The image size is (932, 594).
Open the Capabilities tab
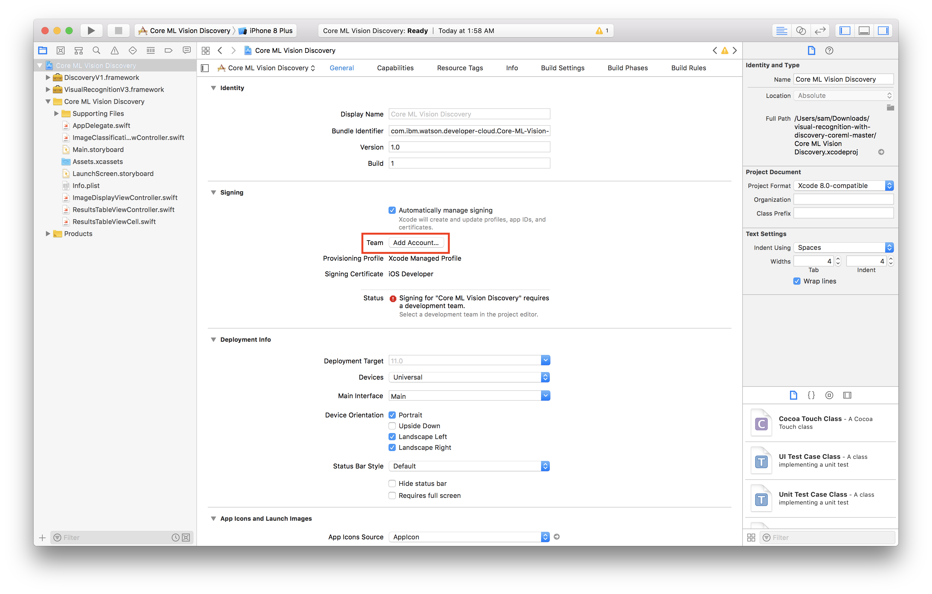click(395, 67)
